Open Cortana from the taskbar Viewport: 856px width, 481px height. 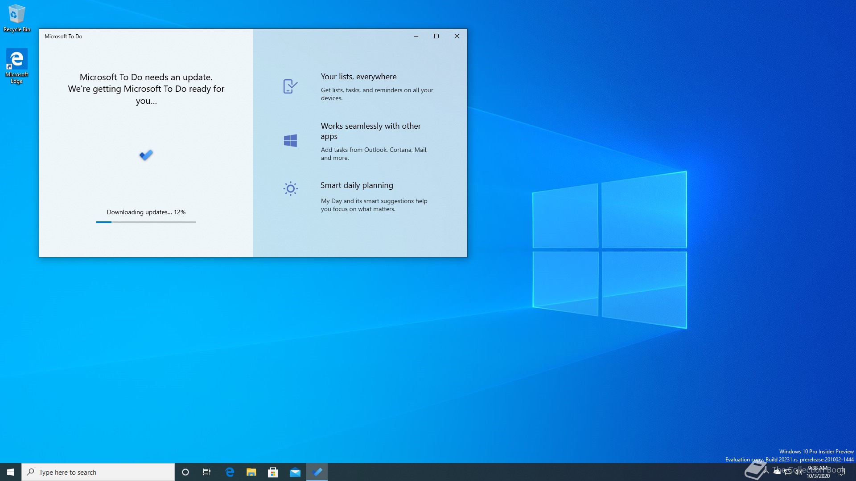[185, 472]
